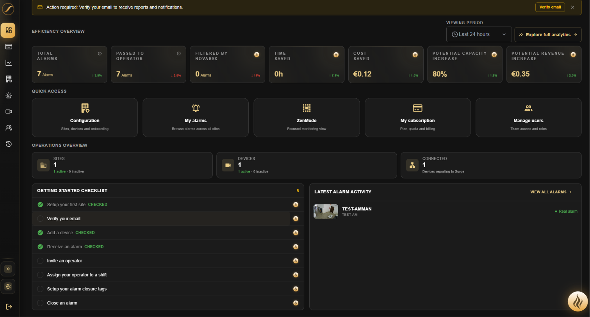Click Explore full analytics button
The image size is (590, 317).
(x=547, y=35)
